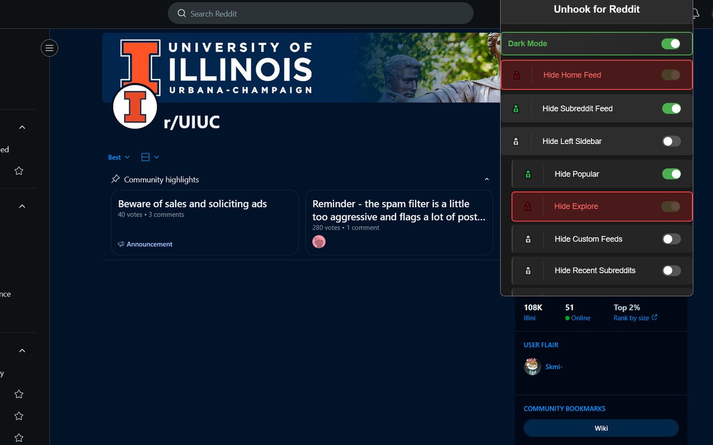Enable the Hide Left Sidebar switch

[x=671, y=141]
